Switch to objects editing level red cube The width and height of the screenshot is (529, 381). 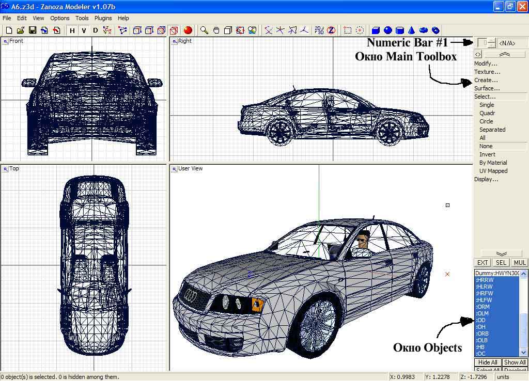coord(174,30)
